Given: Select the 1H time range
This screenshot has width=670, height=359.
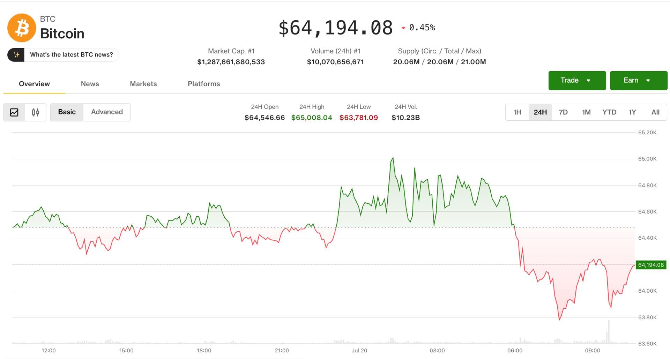Looking at the screenshot, I should point(517,112).
